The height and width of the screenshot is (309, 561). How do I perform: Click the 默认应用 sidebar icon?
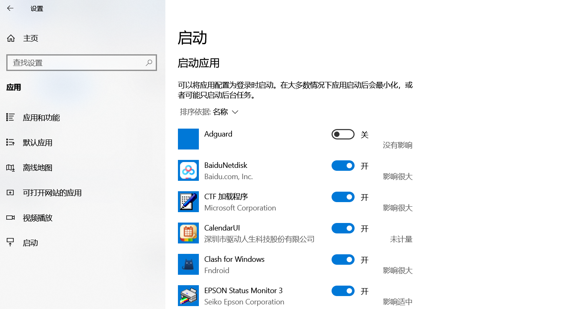[10, 142]
